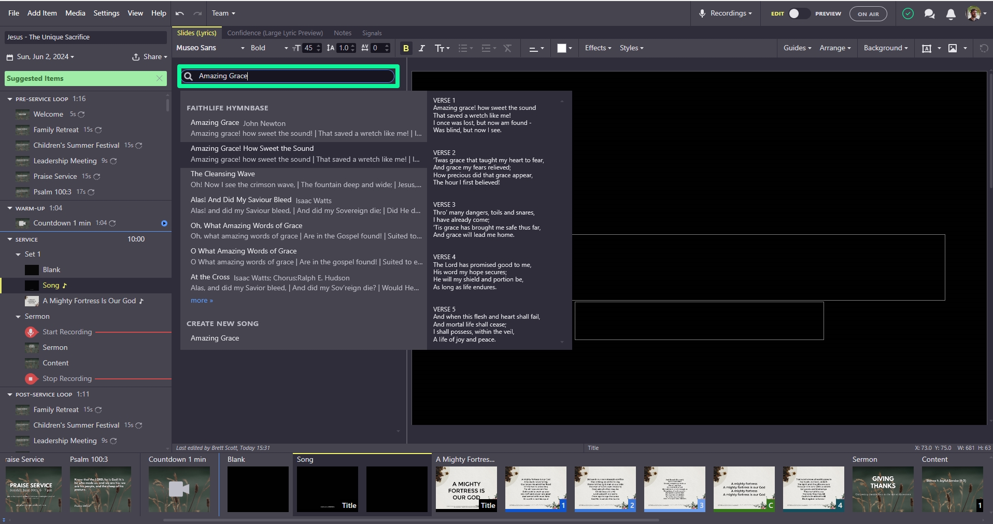Click the more » link

[x=202, y=301]
